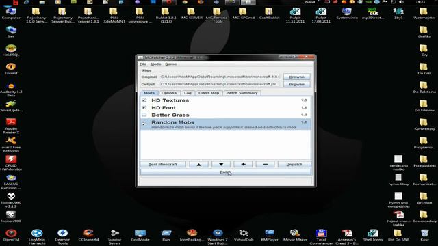Select the Run desktop icon
This screenshot has width=438, height=246.
166,234
